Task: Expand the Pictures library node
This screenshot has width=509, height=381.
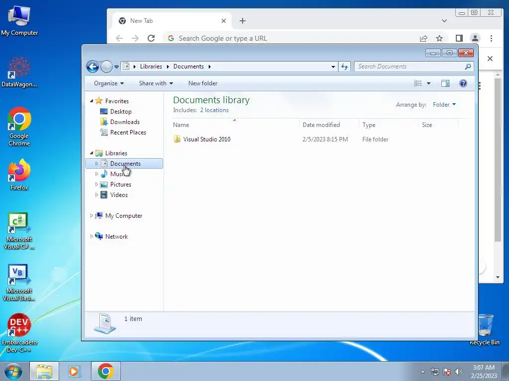Action: coord(96,185)
